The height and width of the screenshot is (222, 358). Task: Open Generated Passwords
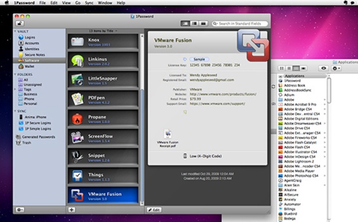(x=36, y=137)
